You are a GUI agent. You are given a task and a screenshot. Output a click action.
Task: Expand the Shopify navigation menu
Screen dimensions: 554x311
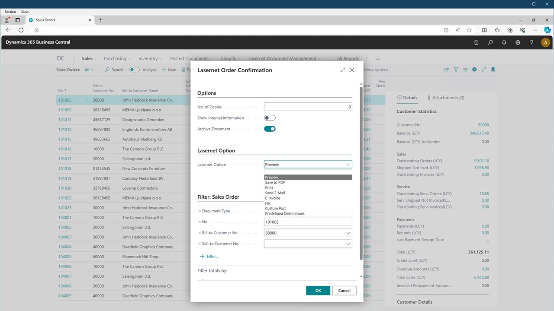click(231, 58)
